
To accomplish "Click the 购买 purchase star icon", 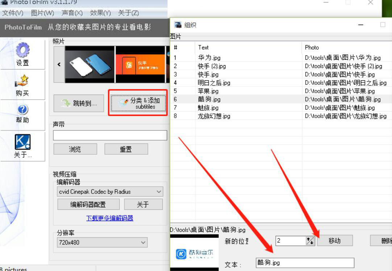I will pos(22,81).
